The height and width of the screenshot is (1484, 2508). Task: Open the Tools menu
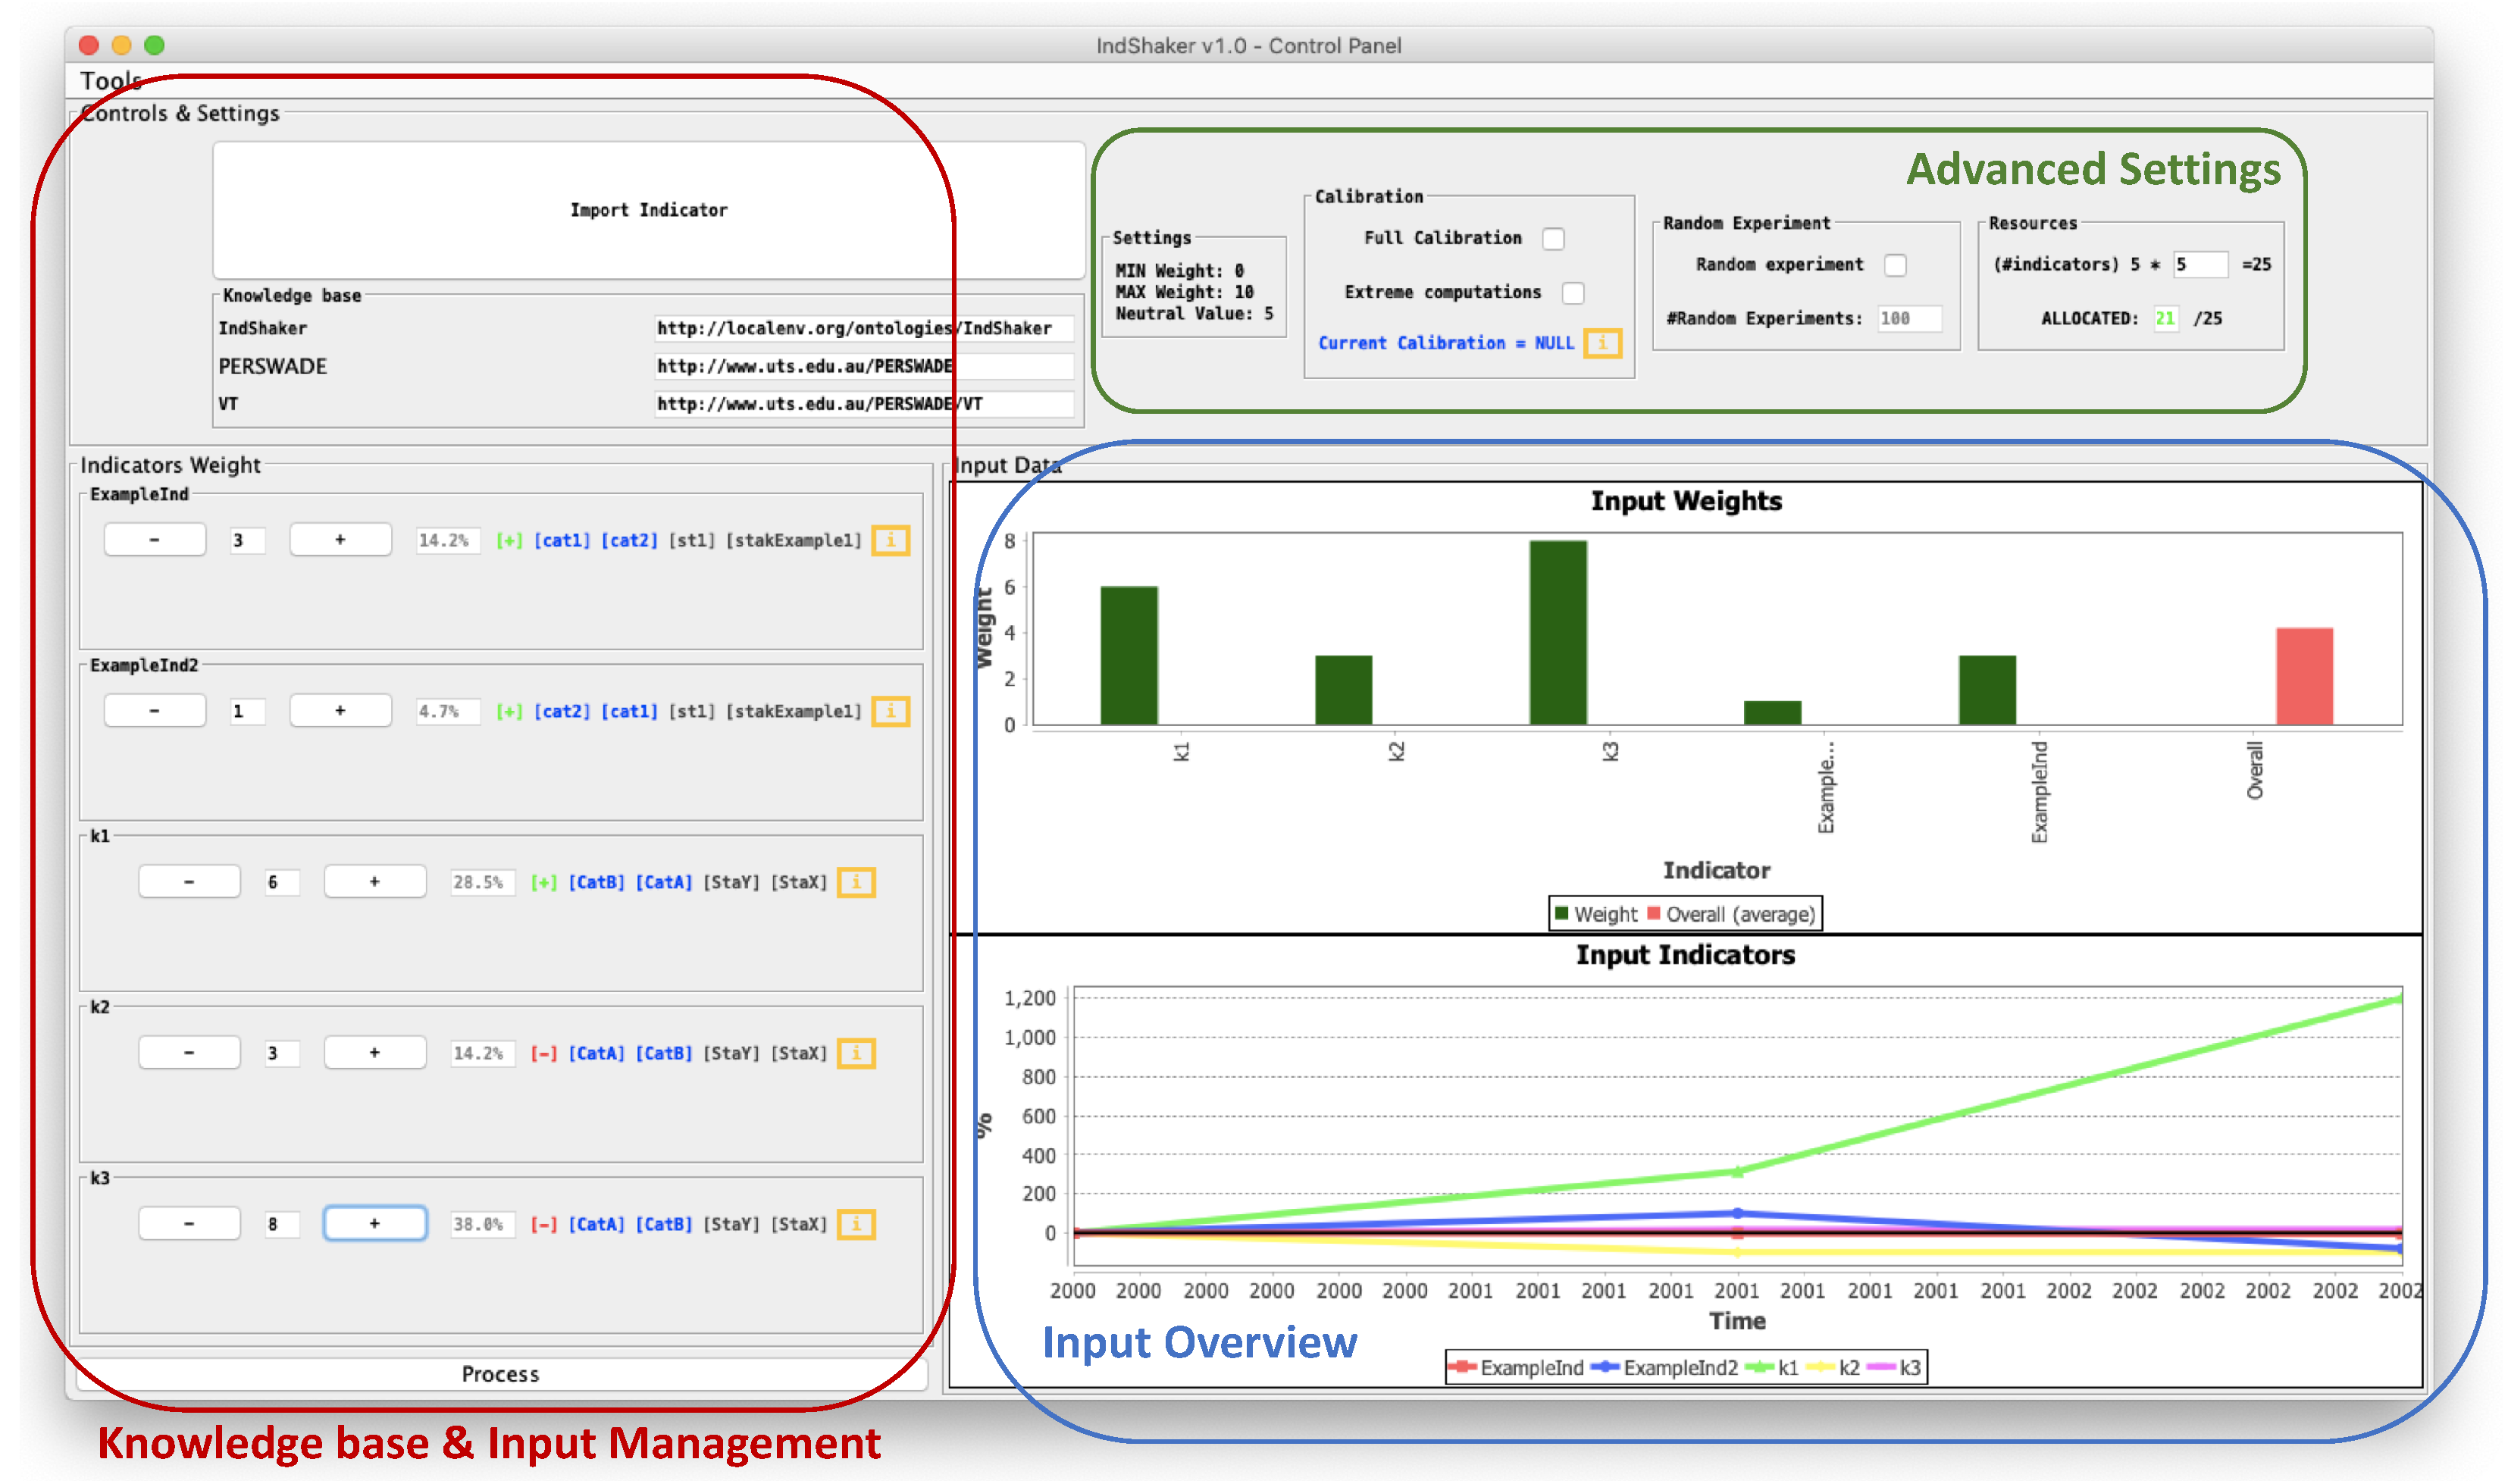[x=110, y=81]
